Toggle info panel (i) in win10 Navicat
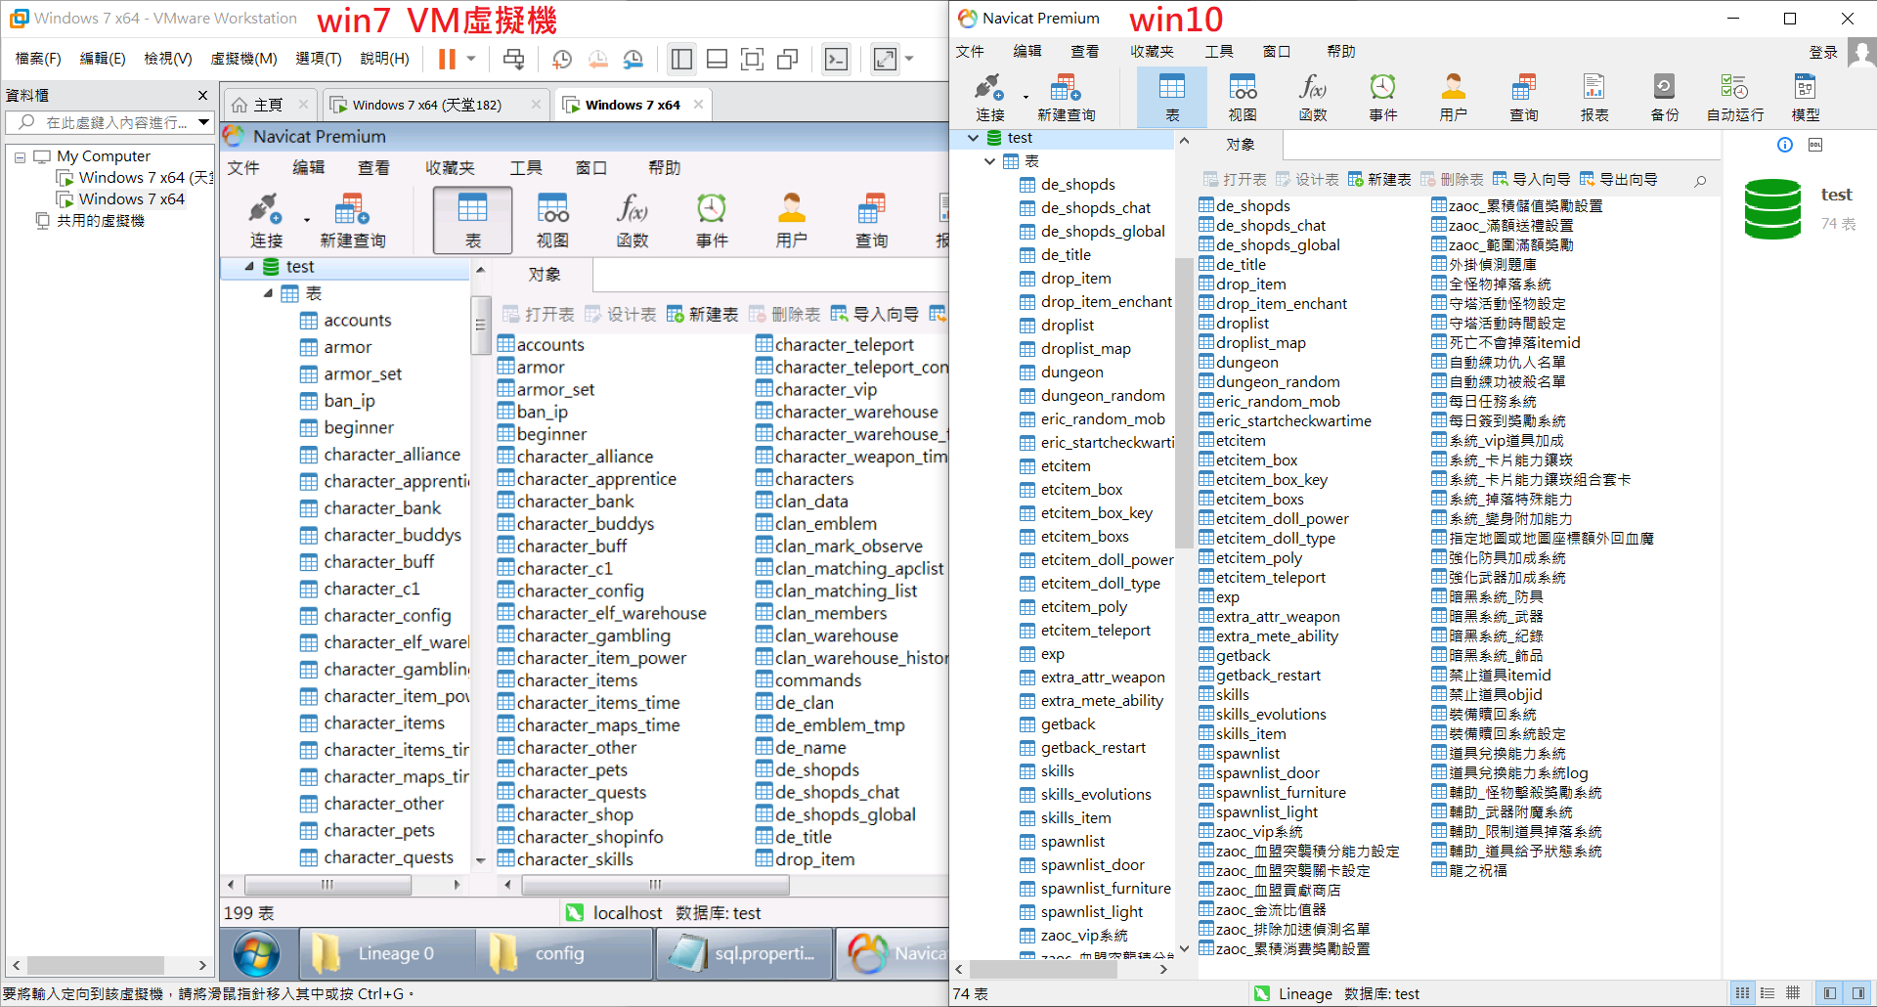This screenshot has width=1877, height=1007. tap(1785, 145)
